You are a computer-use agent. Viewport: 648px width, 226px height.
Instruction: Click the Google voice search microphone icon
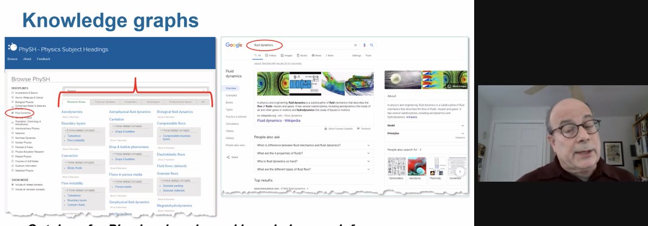tap(364, 45)
